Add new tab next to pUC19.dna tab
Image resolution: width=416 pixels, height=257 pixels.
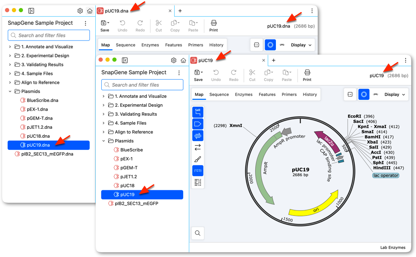tap(180, 11)
